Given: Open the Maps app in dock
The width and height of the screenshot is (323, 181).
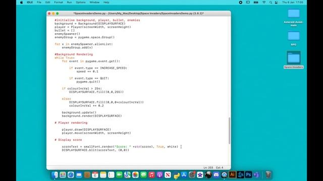Looking at the screenshot, I should 127,175.
